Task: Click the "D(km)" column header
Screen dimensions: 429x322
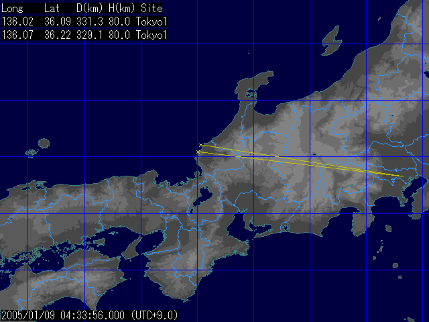Action: [89, 8]
